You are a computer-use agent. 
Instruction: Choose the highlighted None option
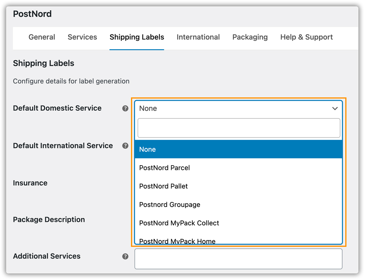pyautogui.click(x=238, y=149)
